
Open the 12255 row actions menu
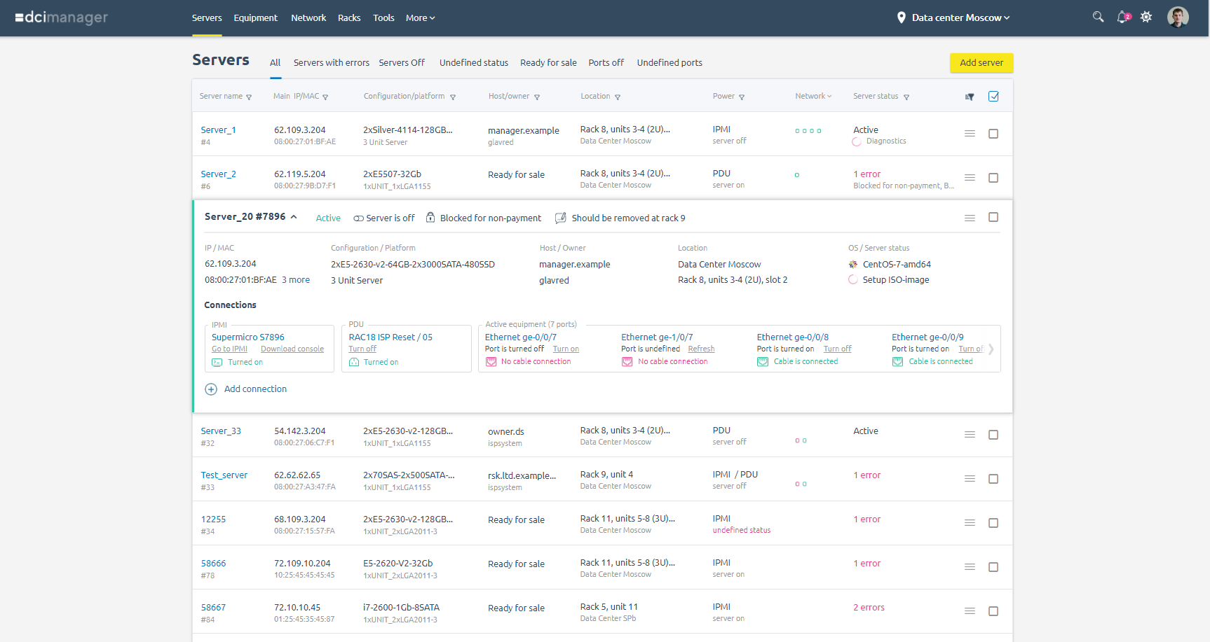(970, 523)
